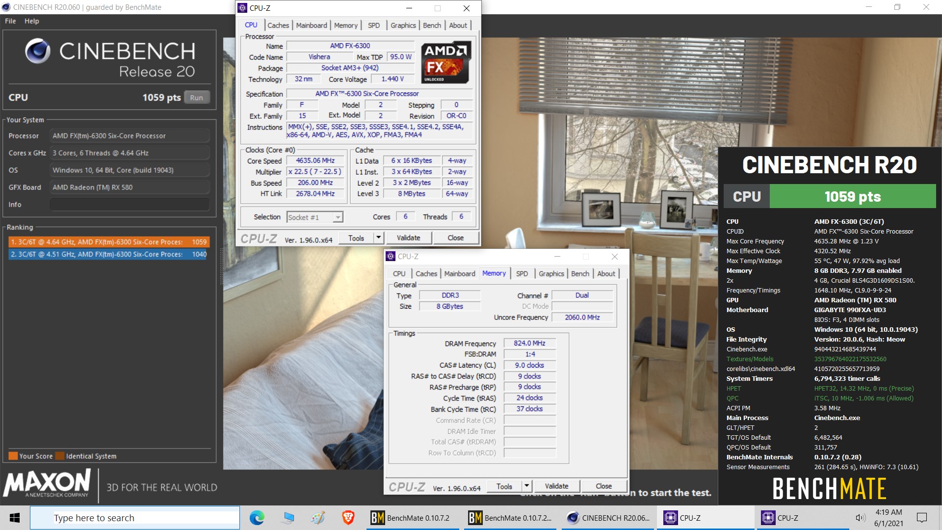Select ranking entry 1 at 4.64 GHz
942x530 pixels.
(x=109, y=242)
